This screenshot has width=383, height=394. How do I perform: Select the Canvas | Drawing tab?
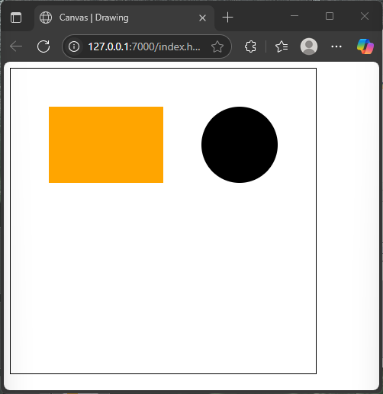click(x=124, y=18)
